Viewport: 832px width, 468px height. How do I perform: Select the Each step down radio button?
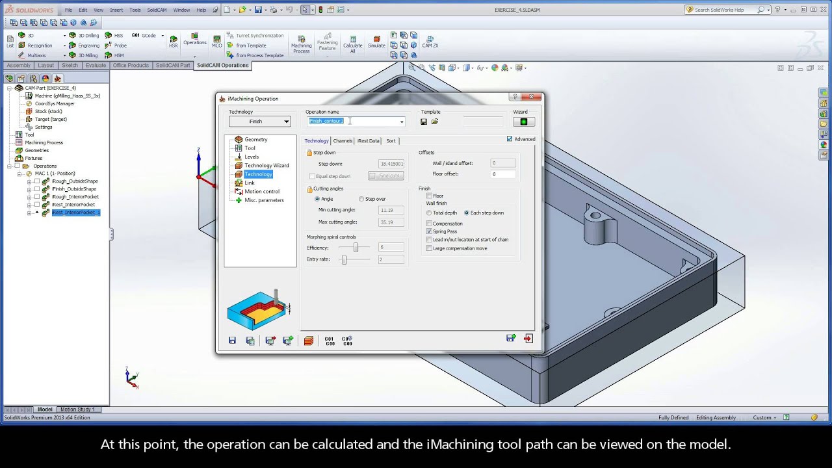point(467,213)
